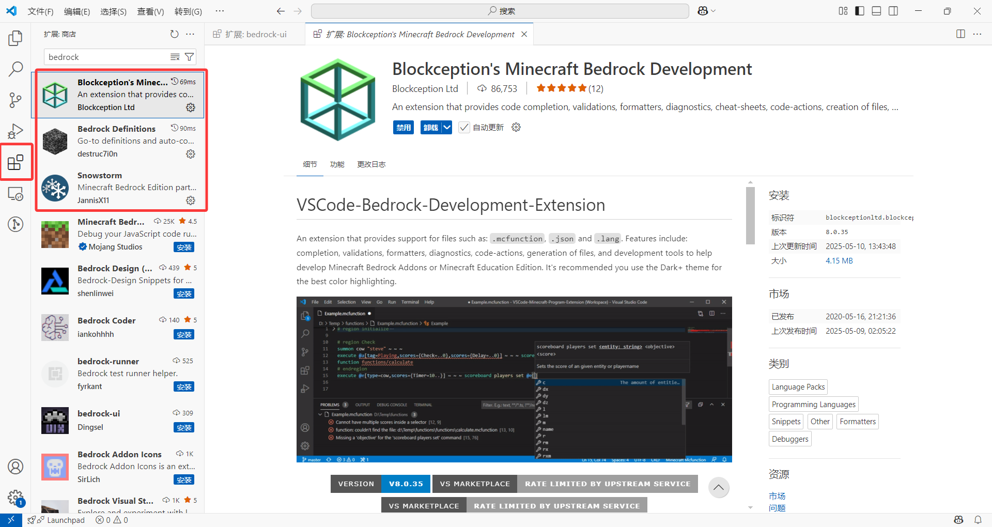Open Run and Debug view
Viewport: 992px width, 527px height.
tap(16, 131)
